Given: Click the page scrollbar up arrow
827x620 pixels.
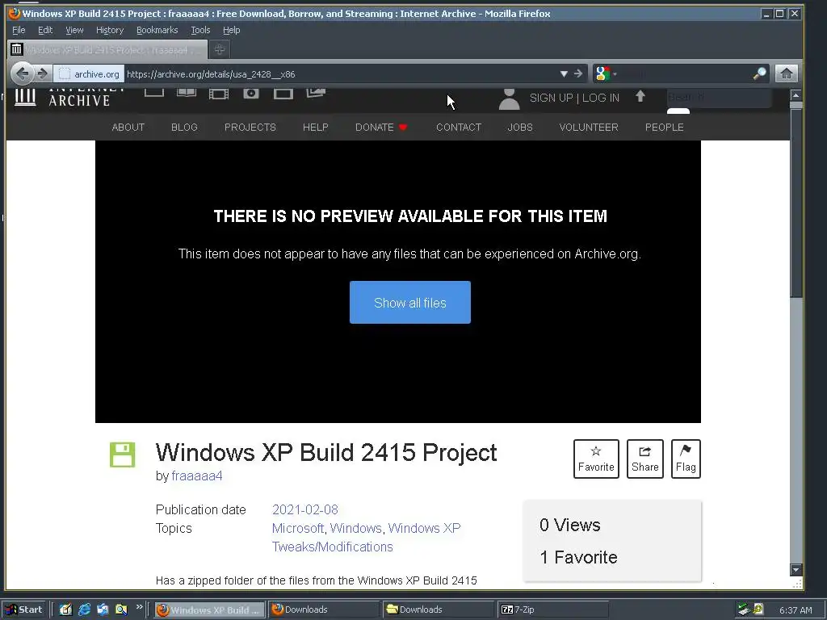Looking at the screenshot, I should pyautogui.click(x=796, y=95).
